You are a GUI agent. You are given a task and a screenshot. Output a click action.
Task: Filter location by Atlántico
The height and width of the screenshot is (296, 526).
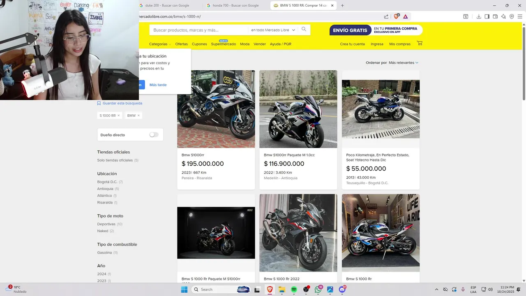tap(104, 196)
